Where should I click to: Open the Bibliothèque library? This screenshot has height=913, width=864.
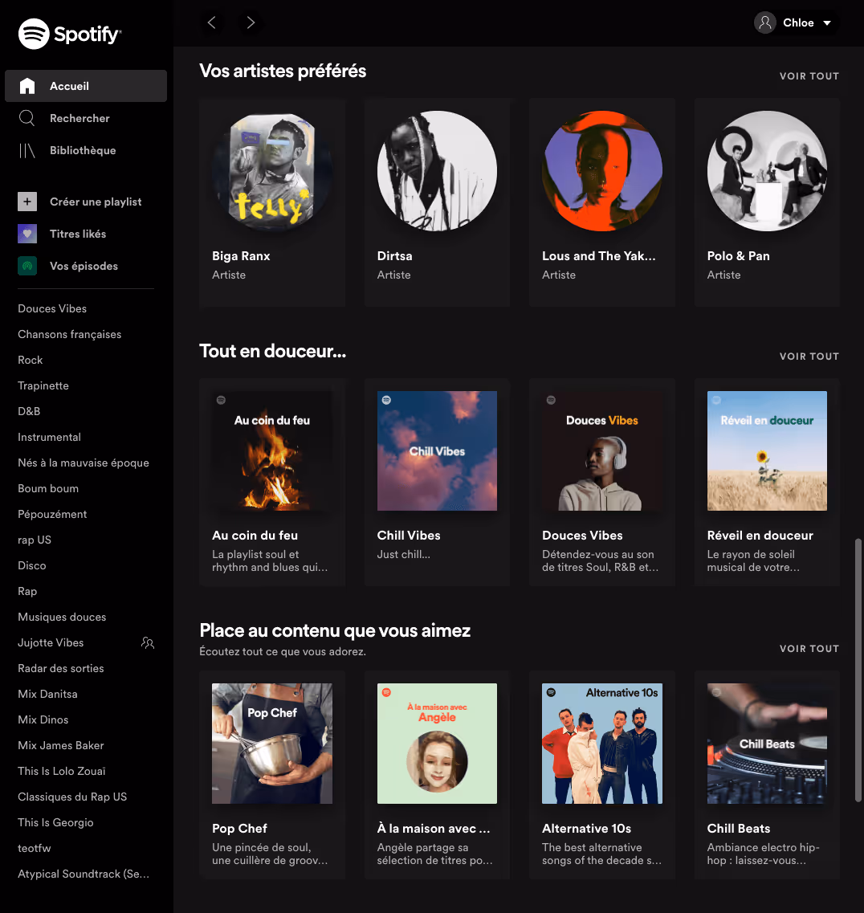[84, 150]
